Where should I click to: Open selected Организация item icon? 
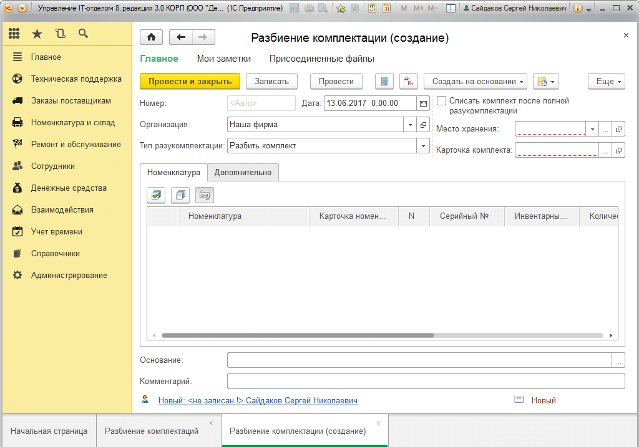[424, 125]
